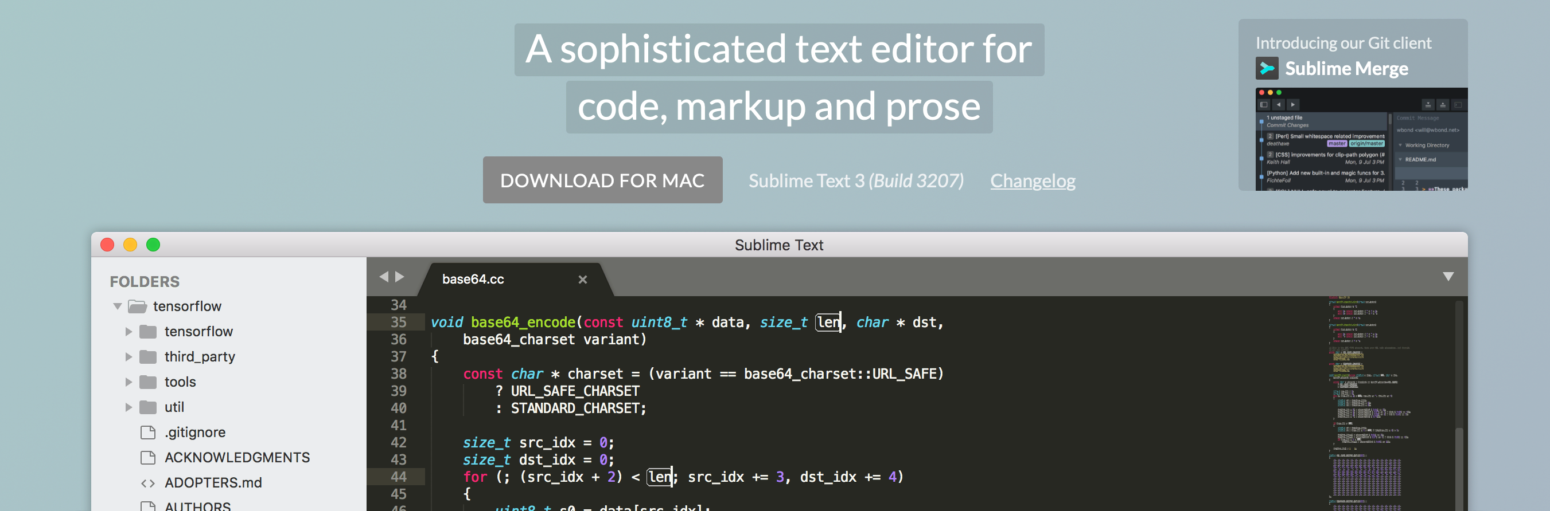
Task: Open the tab list dropdown arrow
Action: tap(1448, 277)
